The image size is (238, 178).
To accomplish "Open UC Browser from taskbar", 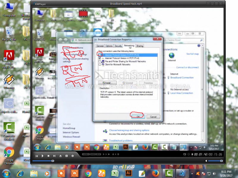I will 101,174.
